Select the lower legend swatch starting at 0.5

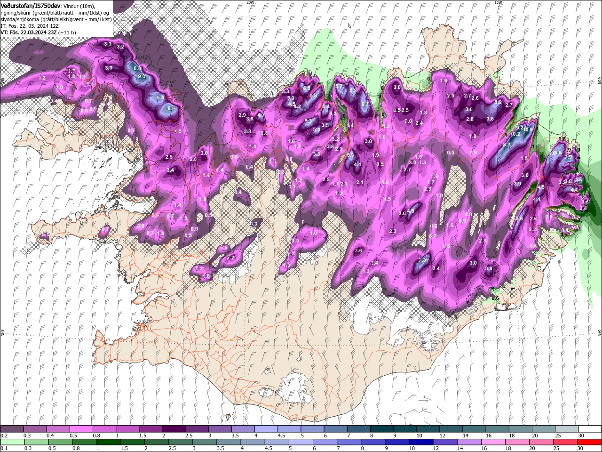(x=60, y=442)
